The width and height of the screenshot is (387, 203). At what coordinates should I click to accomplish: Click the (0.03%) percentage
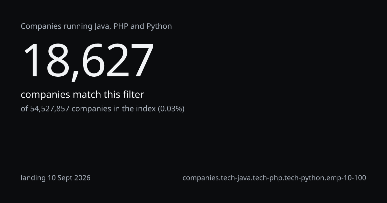(x=171, y=109)
